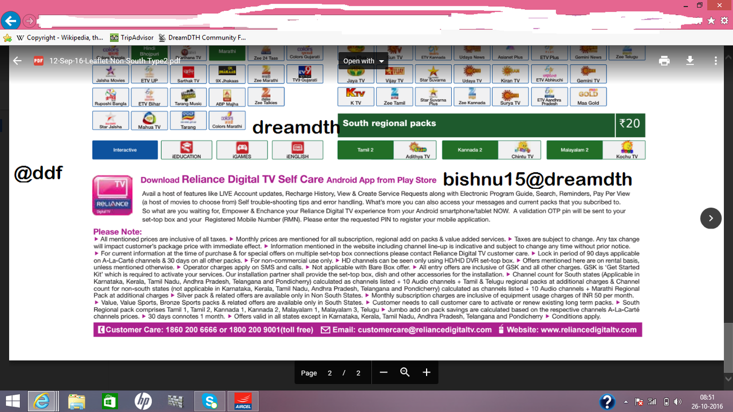Screen dimensions: 733x412
Task: Click the network signal tray icon
Action: (652, 402)
